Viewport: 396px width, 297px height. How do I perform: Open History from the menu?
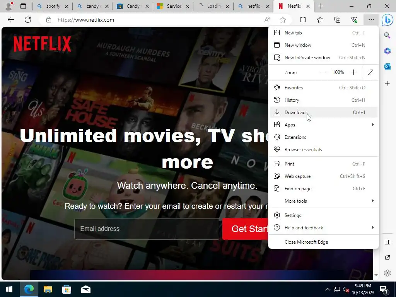coord(324,100)
